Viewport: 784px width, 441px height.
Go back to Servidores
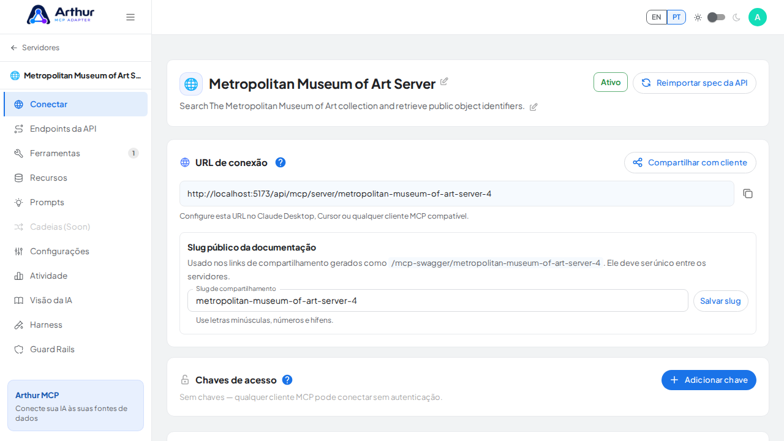coord(35,48)
